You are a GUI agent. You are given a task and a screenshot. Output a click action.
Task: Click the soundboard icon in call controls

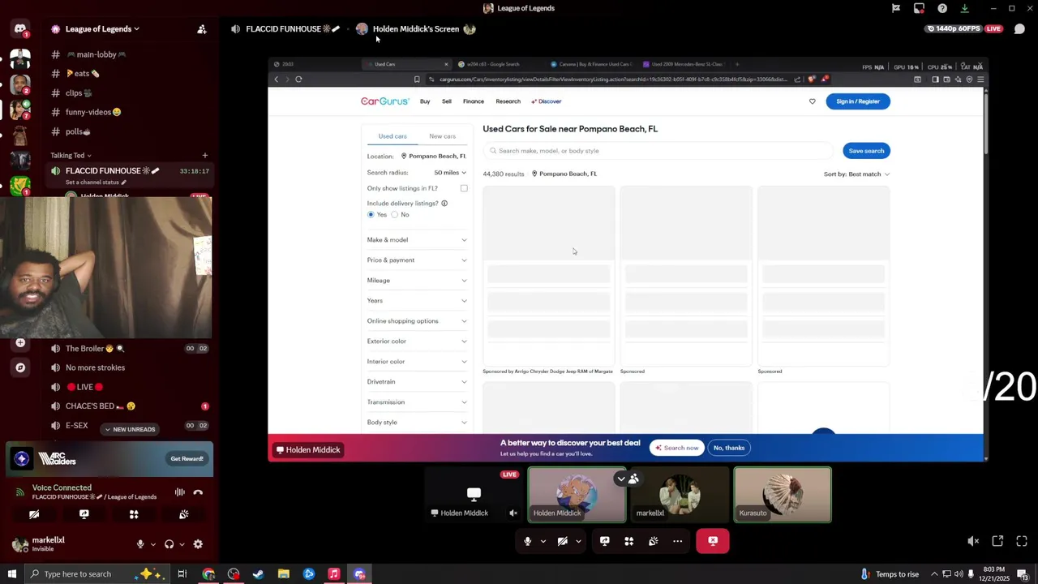(x=654, y=541)
